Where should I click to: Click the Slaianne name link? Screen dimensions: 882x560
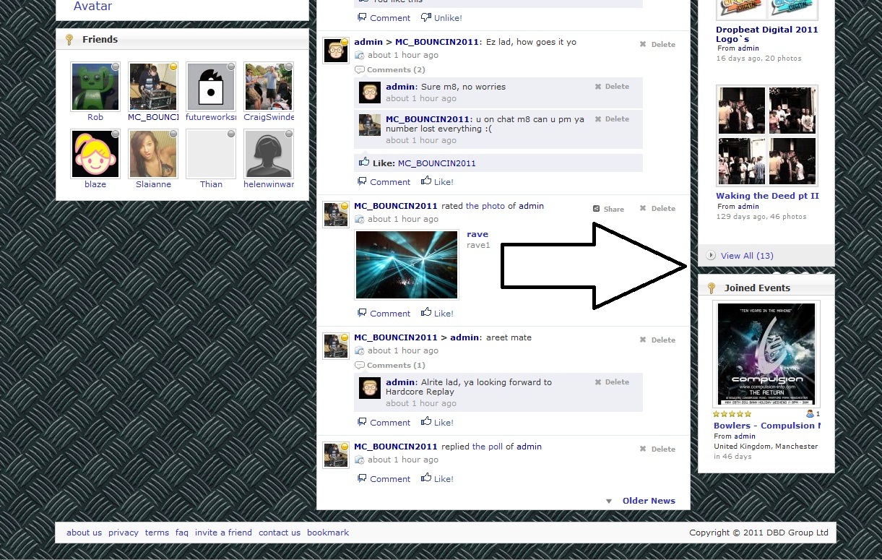pos(153,184)
